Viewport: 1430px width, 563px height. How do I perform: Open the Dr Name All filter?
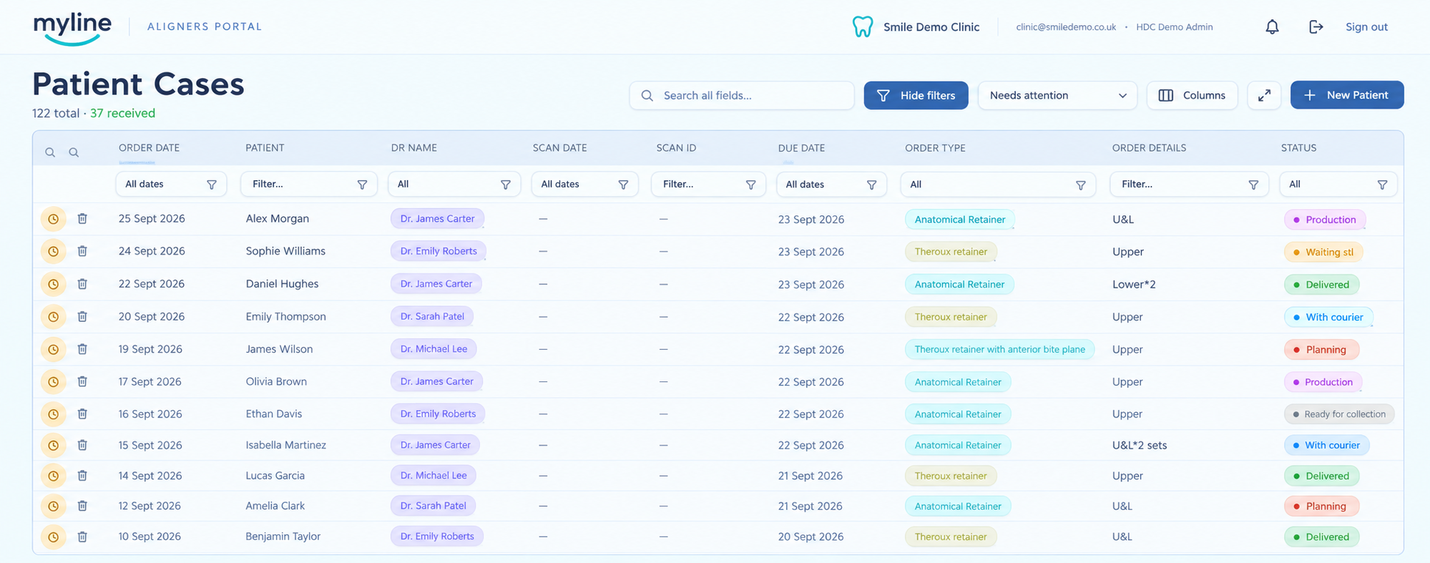[x=454, y=184]
